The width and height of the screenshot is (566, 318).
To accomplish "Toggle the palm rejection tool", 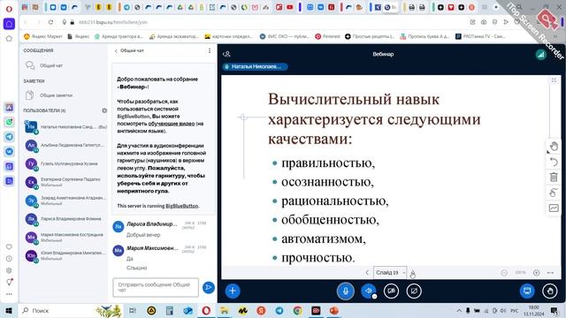I will click(554, 193).
